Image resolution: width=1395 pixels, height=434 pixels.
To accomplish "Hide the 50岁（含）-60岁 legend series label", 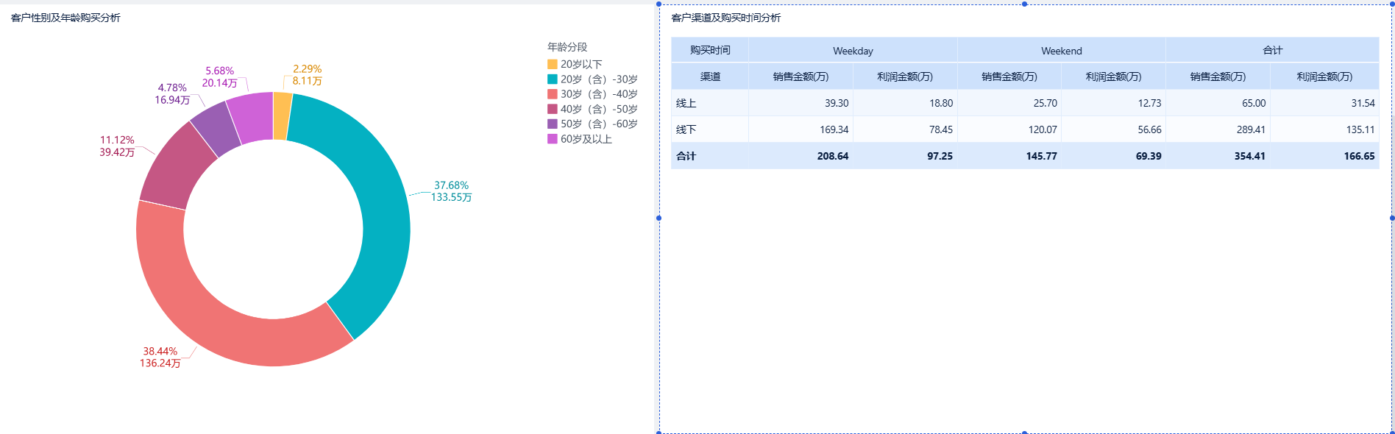I will 598,124.
